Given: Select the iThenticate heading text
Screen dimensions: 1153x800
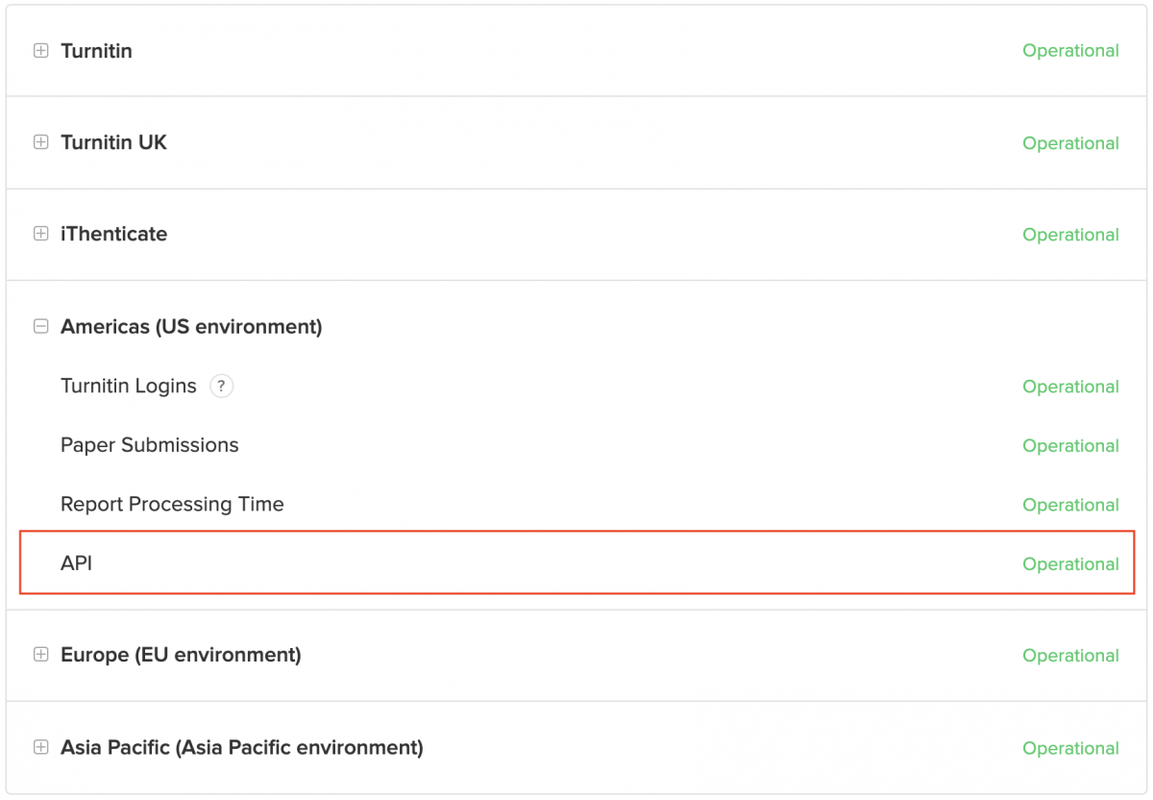Looking at the screenshot, I should tap(113, 234).
